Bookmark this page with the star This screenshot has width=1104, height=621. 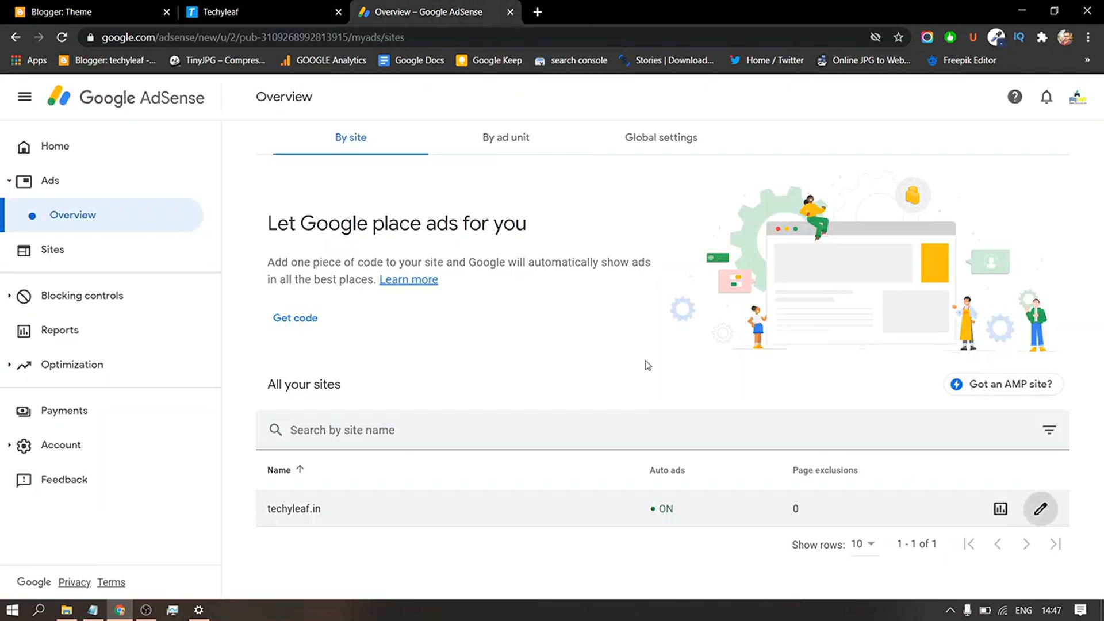[898, 37]
